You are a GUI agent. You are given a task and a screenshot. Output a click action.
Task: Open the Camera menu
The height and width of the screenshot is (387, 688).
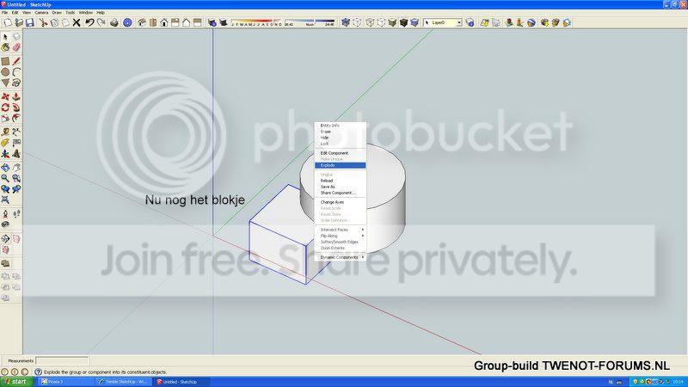(41, 13)
